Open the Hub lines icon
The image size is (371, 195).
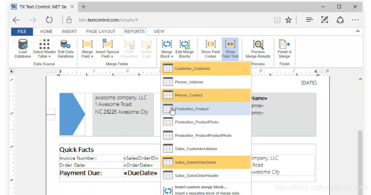(309, 20)
